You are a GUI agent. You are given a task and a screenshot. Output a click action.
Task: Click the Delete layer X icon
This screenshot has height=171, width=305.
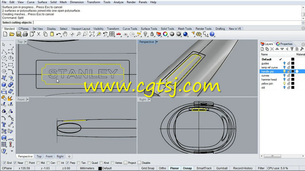tap(272, 49)
